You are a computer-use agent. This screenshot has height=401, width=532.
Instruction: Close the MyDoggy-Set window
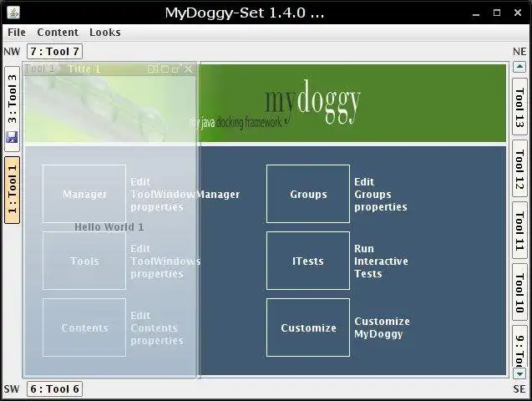coord(518,13)
